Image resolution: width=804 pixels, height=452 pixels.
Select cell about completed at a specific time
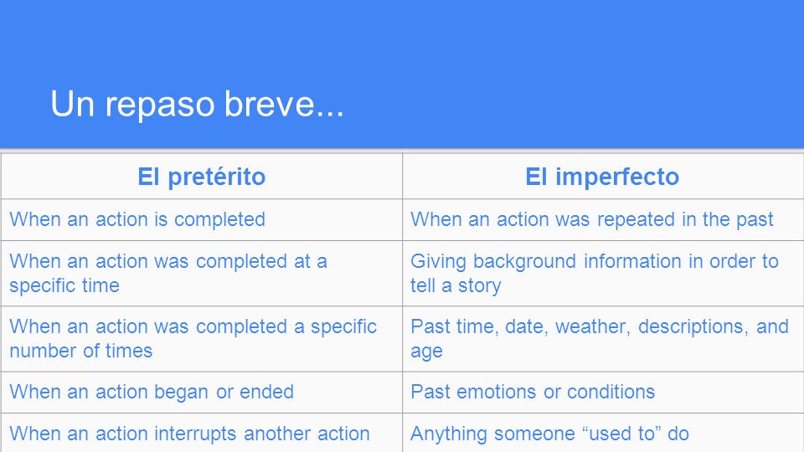coord(202,273)
